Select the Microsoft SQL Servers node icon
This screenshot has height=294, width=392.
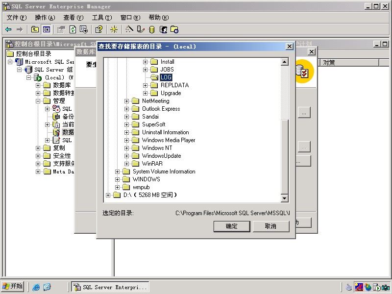pos(19,62)
